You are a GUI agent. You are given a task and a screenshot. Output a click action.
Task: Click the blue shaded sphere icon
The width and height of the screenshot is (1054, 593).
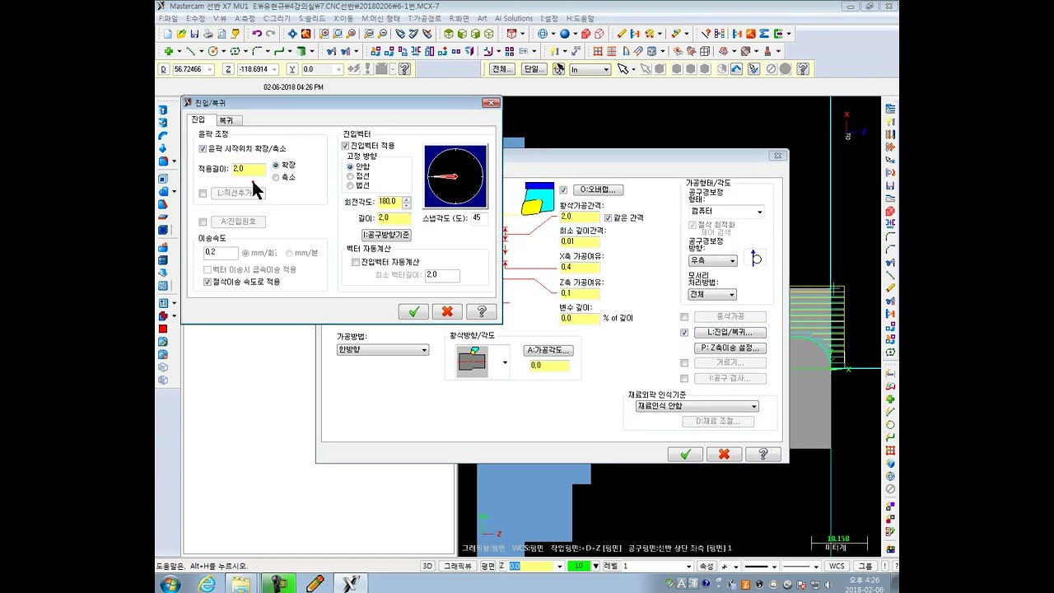(565, 34)
